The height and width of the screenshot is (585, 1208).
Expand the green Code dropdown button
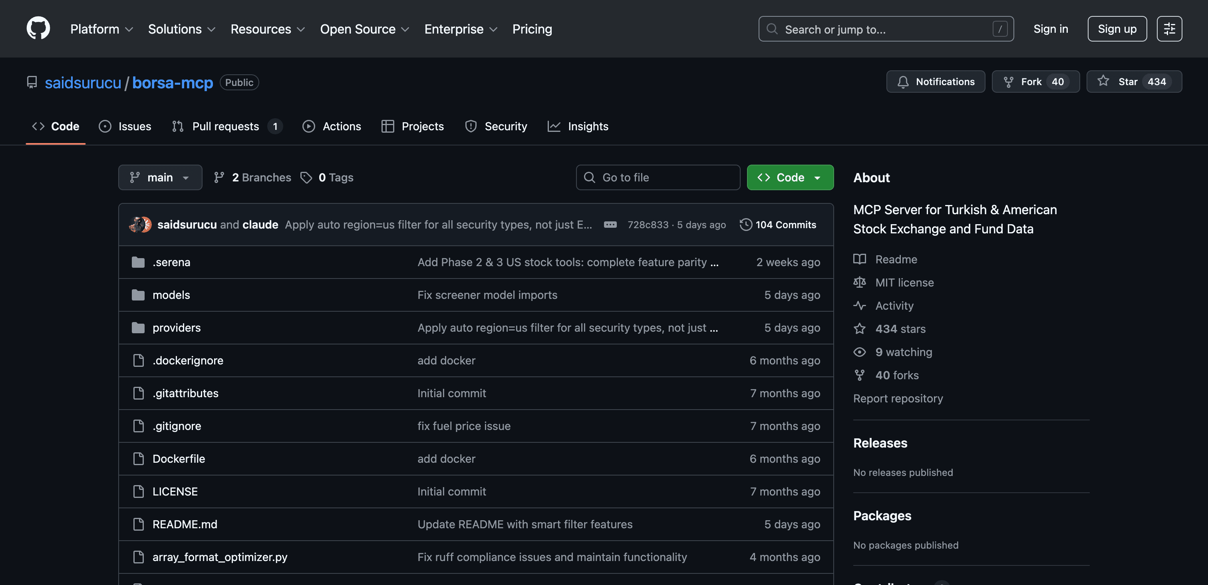click(x=790, y=177)
